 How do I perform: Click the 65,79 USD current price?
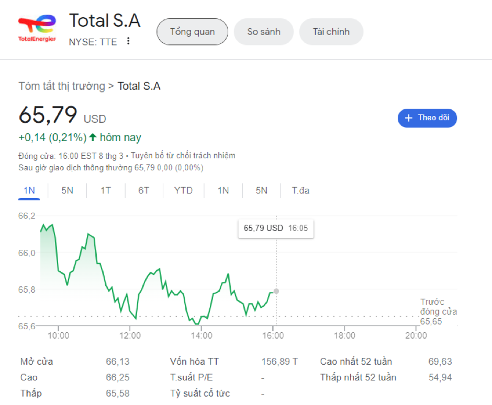click(x=62, y=115)
